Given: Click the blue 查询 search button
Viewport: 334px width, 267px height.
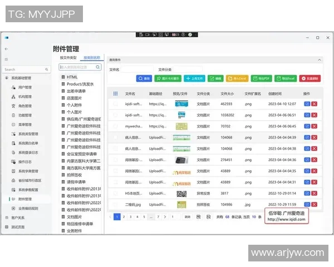Looking at the screenshot, I should coord(144,78).
